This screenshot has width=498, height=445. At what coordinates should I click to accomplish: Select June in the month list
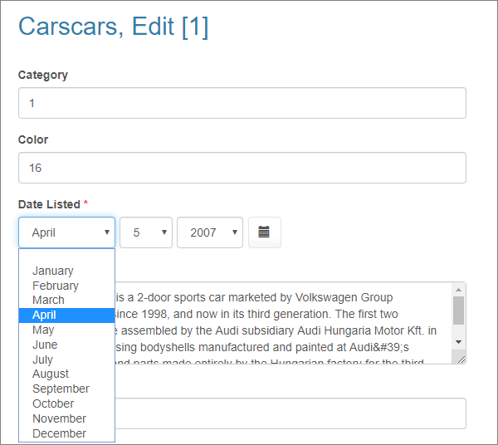pyautogui.click(x=66, y=345)
